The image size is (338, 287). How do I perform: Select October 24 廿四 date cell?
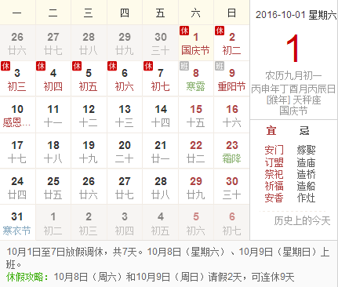[x=17, y=187]
